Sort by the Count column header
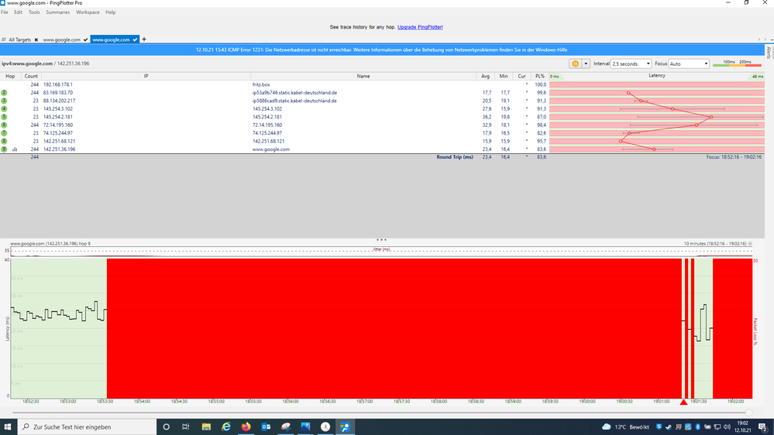The height and width of the screenshot is (435, 774). [x=31, y=76]
